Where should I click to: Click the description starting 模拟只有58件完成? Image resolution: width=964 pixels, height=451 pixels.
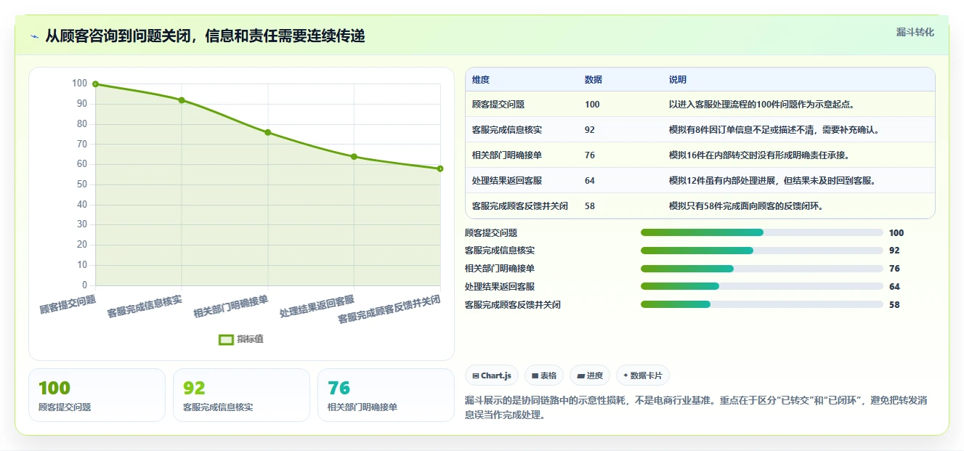coord(746,206)
